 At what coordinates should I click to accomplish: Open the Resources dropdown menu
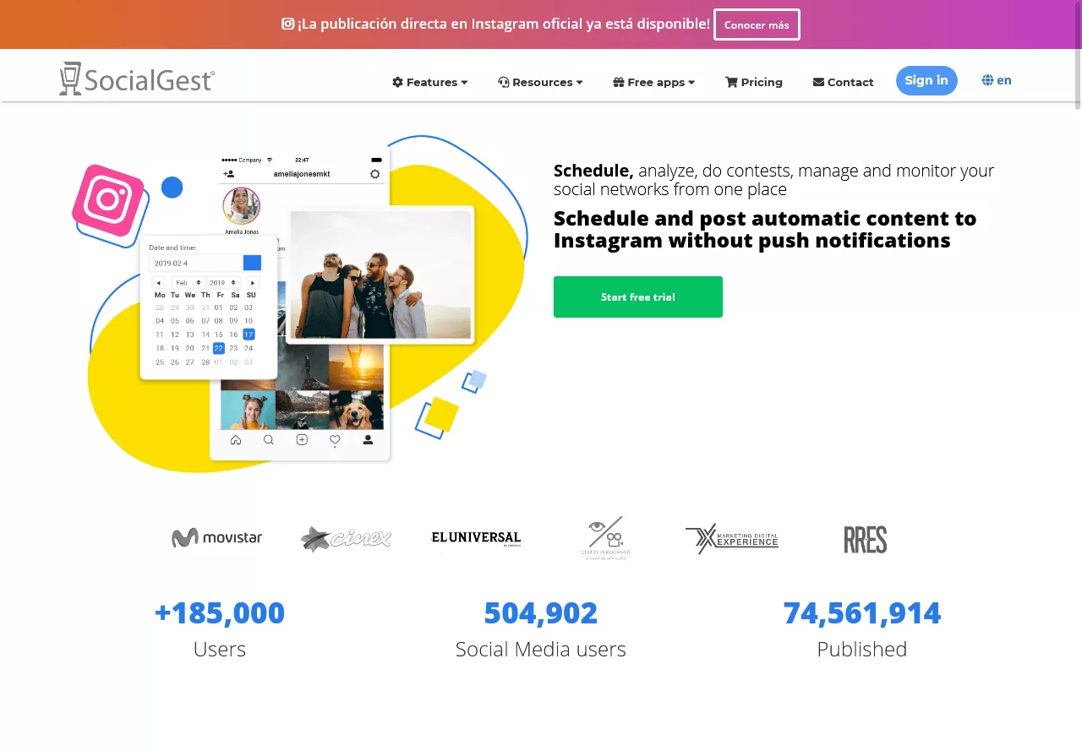tap(541, 82)
